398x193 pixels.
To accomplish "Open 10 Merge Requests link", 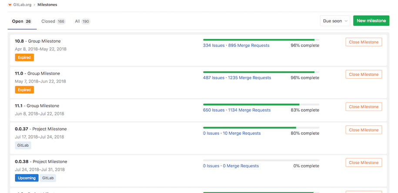I will [x=242, y=133].
